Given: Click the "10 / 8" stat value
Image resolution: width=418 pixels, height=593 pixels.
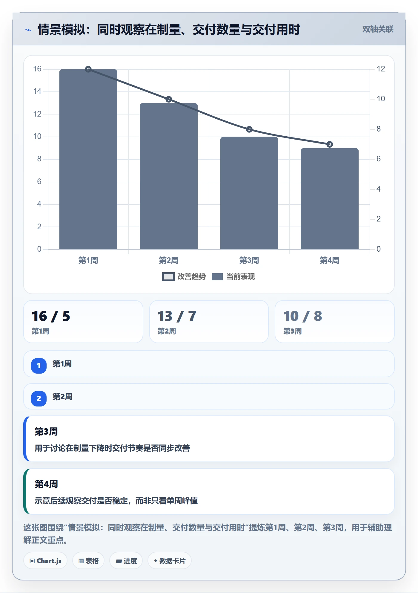Looking at the screenshot, I should [302, 316].
